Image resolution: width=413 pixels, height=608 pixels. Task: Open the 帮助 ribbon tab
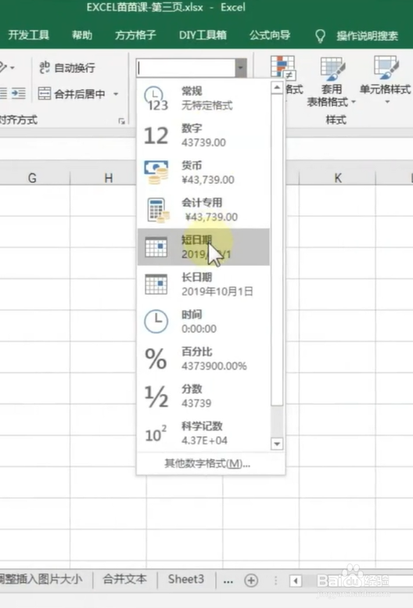click(x=82, y=35)
